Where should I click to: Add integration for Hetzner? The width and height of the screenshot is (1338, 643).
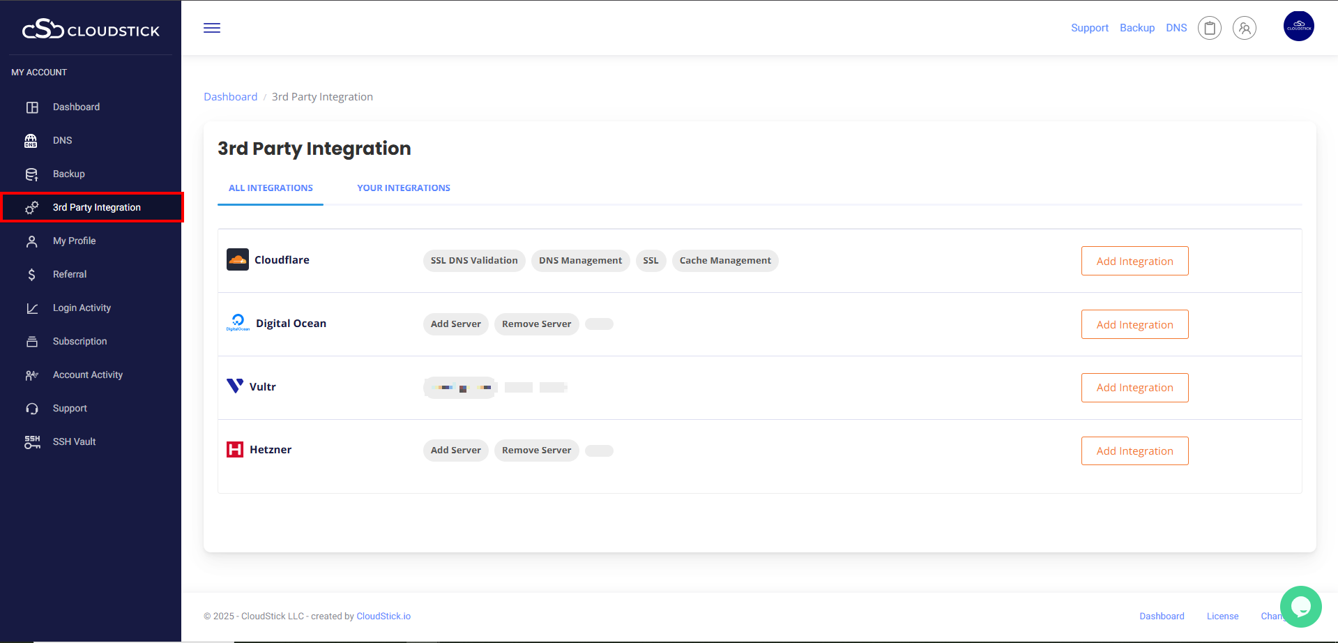(1134, 451)
